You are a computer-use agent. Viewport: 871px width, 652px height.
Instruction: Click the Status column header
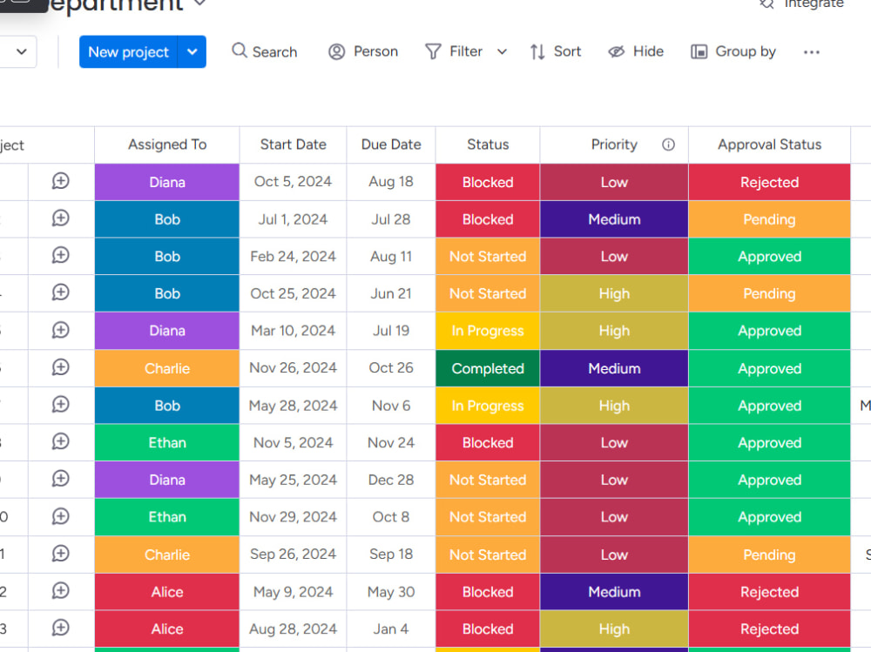pos(488,145)
